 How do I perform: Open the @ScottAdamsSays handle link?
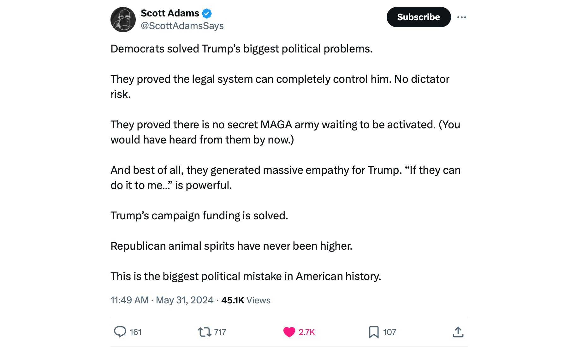[182, 26]
